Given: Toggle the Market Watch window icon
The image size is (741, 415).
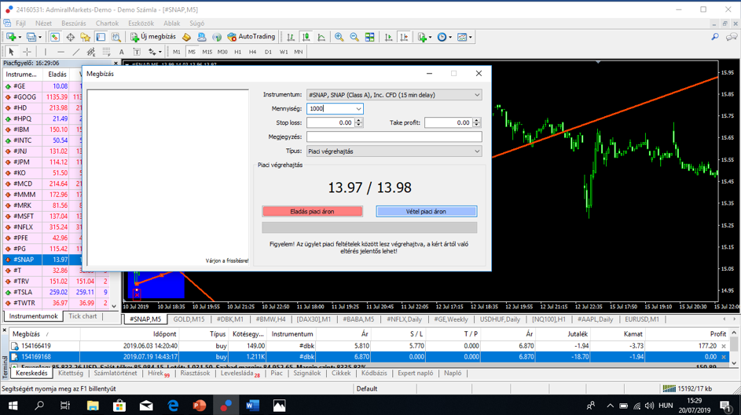Looking at the screenshot, I should coord(55,37).
